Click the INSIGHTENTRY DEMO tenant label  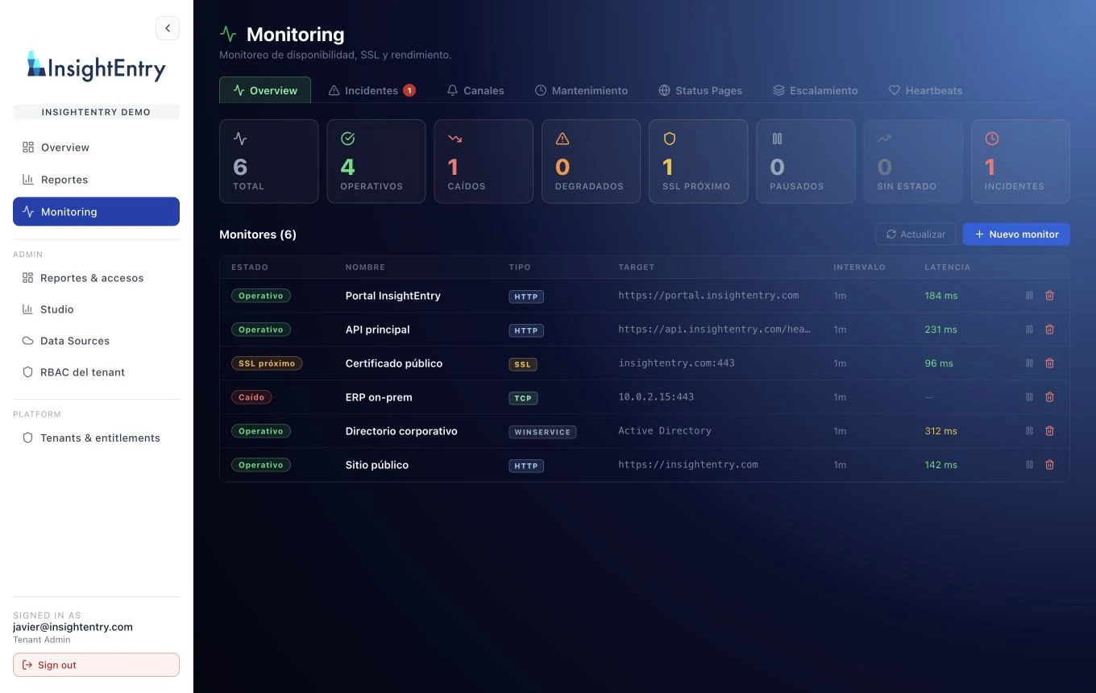tap(96, 112)
